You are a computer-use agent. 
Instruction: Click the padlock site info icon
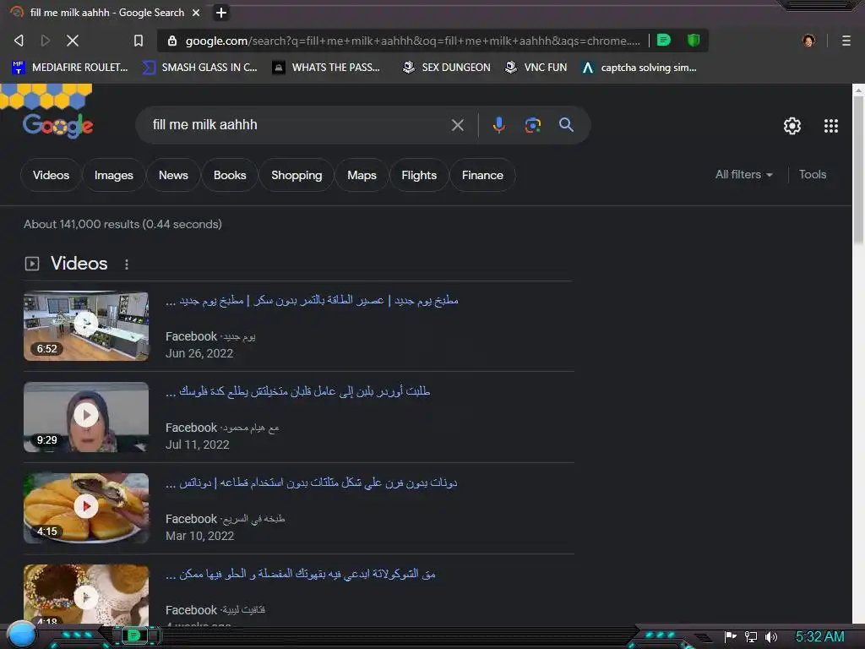[172, 41]
